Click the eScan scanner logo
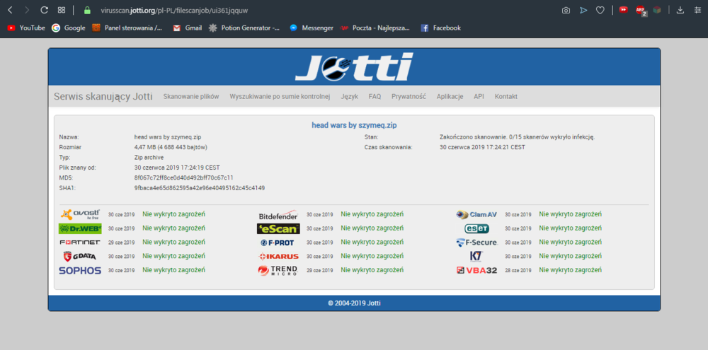708x350 pixels. (278, 228)
